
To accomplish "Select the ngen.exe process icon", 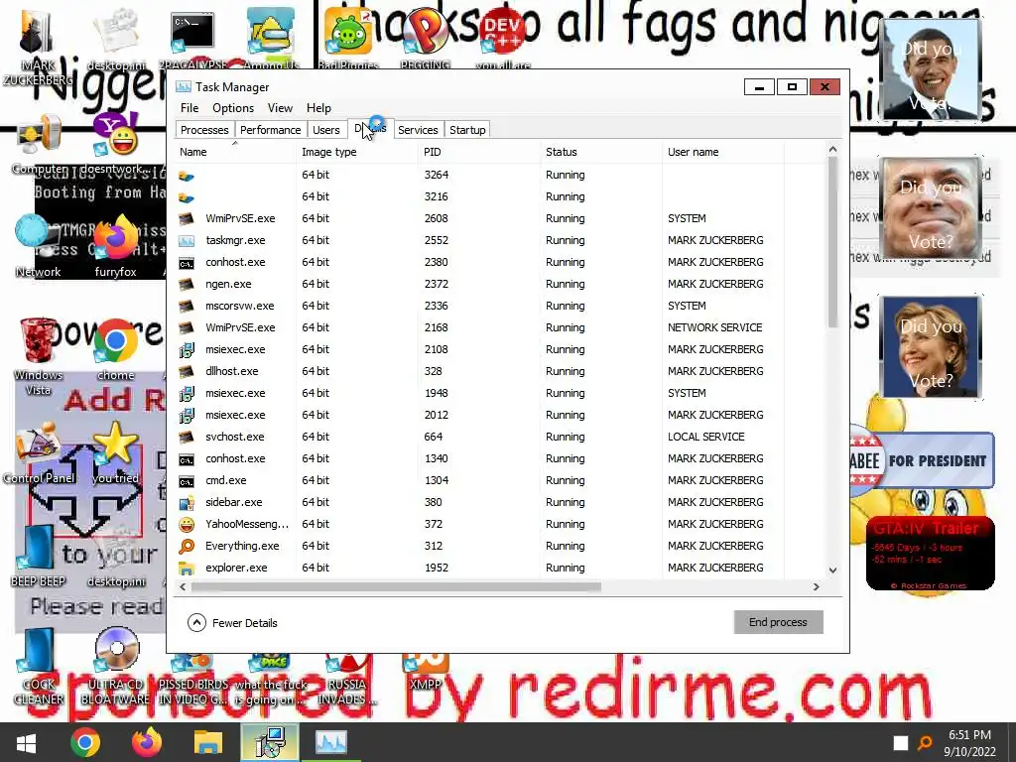I will [187, 284].
